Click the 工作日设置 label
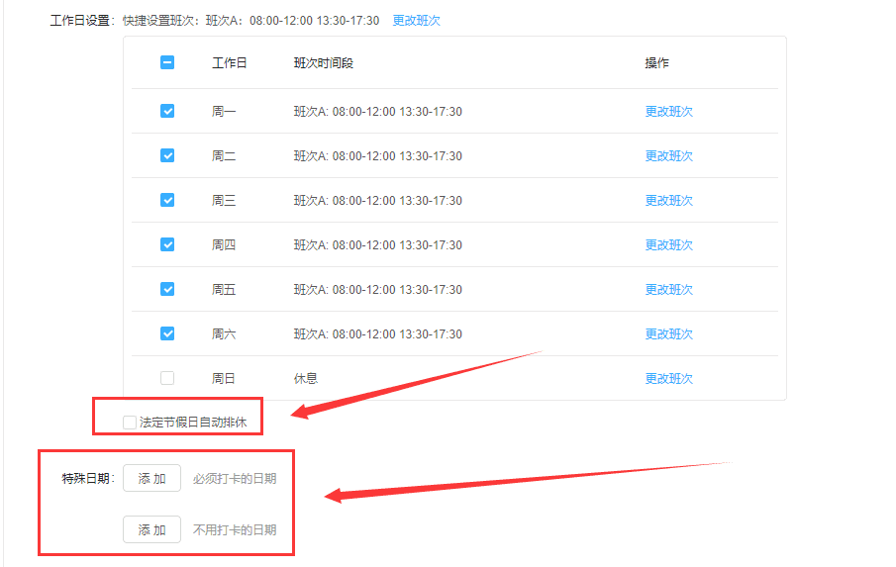Viewport: 896px width, 567px height. [82, 21]
